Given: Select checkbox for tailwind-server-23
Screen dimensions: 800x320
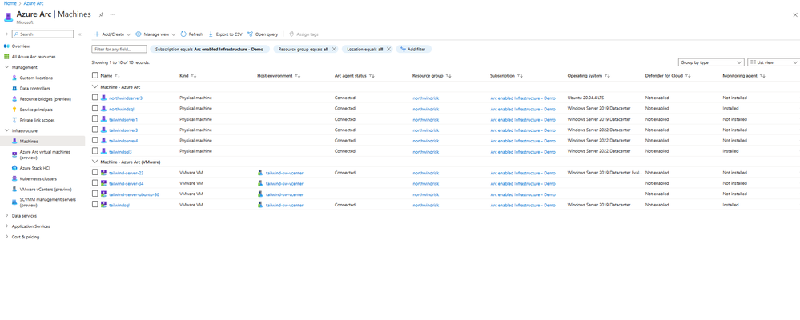Looking at the screenshot, I should (x=95, y=172).
